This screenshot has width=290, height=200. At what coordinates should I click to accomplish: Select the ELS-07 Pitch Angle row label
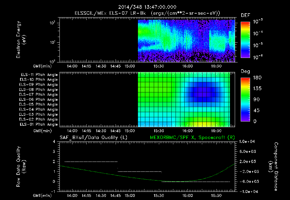(x=39, y=95)
